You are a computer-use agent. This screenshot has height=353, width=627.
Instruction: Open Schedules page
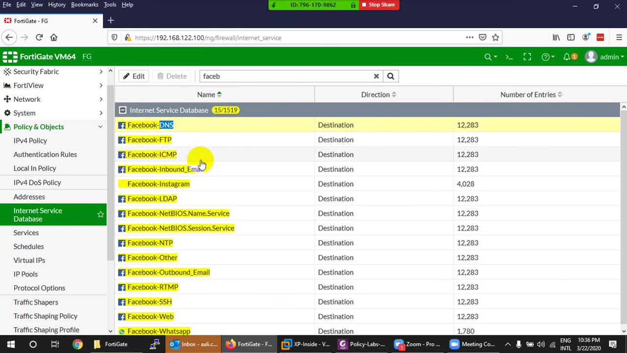[x=29, y=247]
